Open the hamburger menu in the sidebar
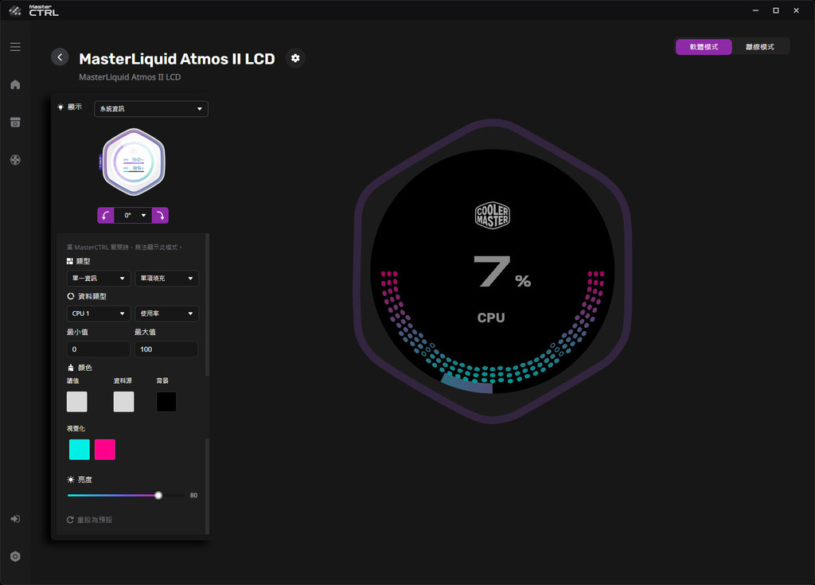The image size is (815, 585). click(x=15, y=47)
